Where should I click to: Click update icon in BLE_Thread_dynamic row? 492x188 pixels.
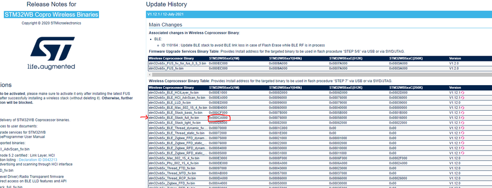click(x=462, y=128)
